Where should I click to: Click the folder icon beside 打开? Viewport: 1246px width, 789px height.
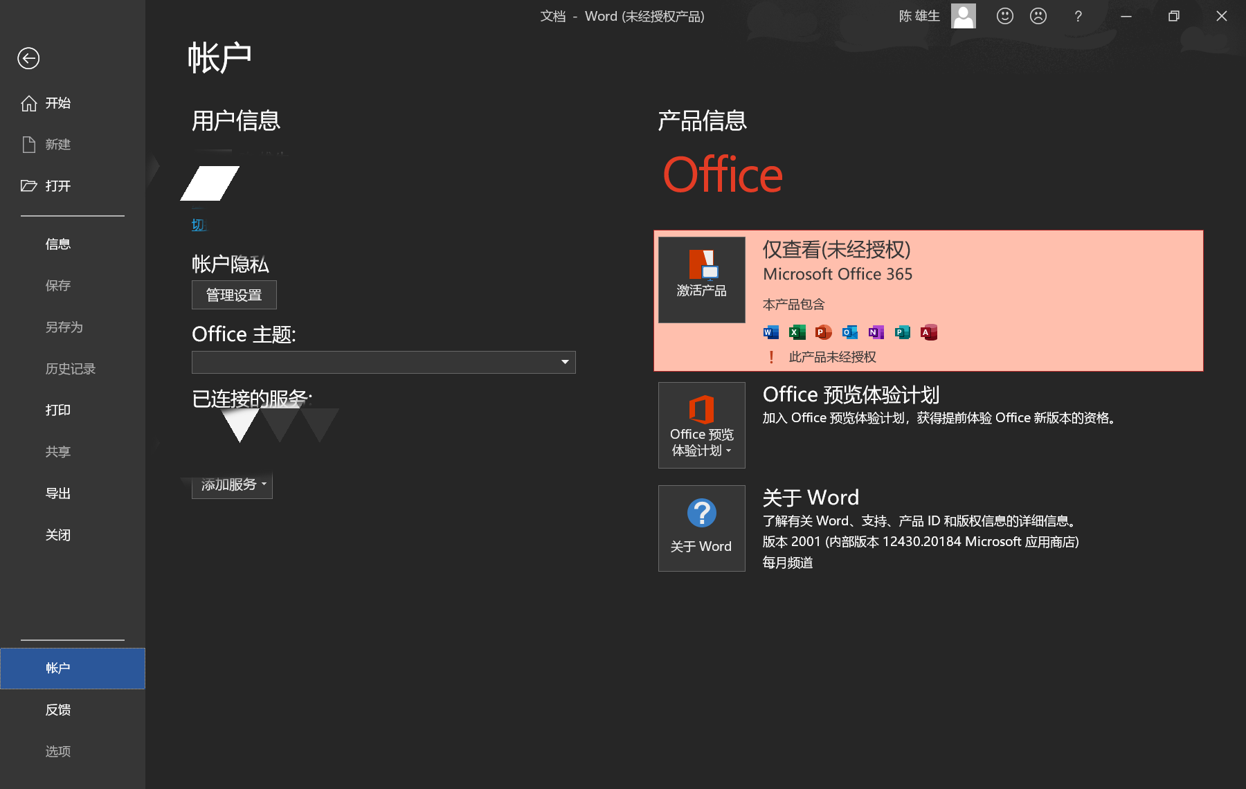click(x=28, y=185)
